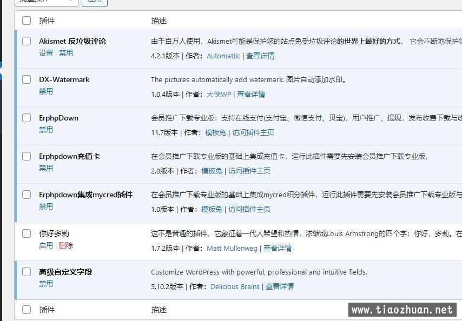Tick the Akismet 反垃圾评论 checkbox

tap(27, 41)
